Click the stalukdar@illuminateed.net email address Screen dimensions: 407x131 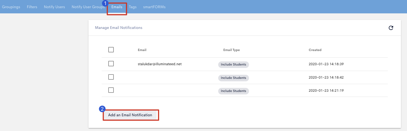tap(160, 64)
